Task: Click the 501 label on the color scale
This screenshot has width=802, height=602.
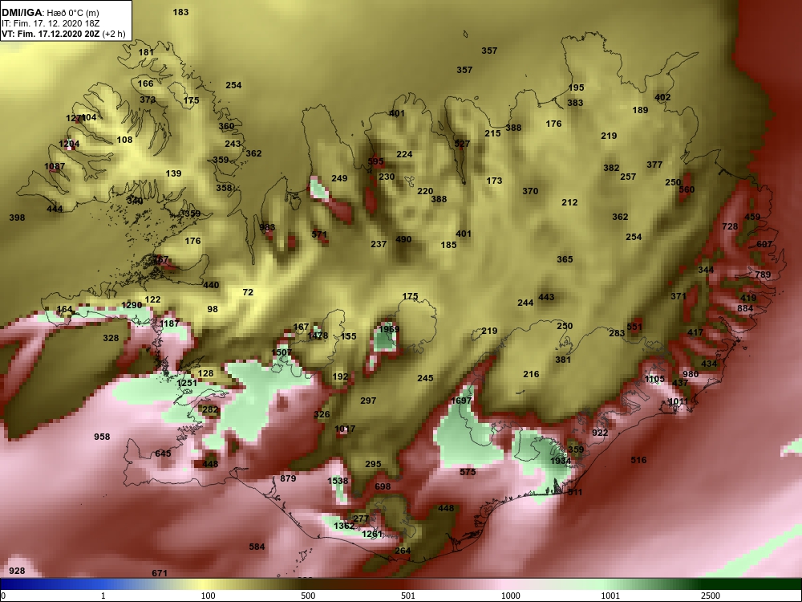Action: (x=408, y=596)
